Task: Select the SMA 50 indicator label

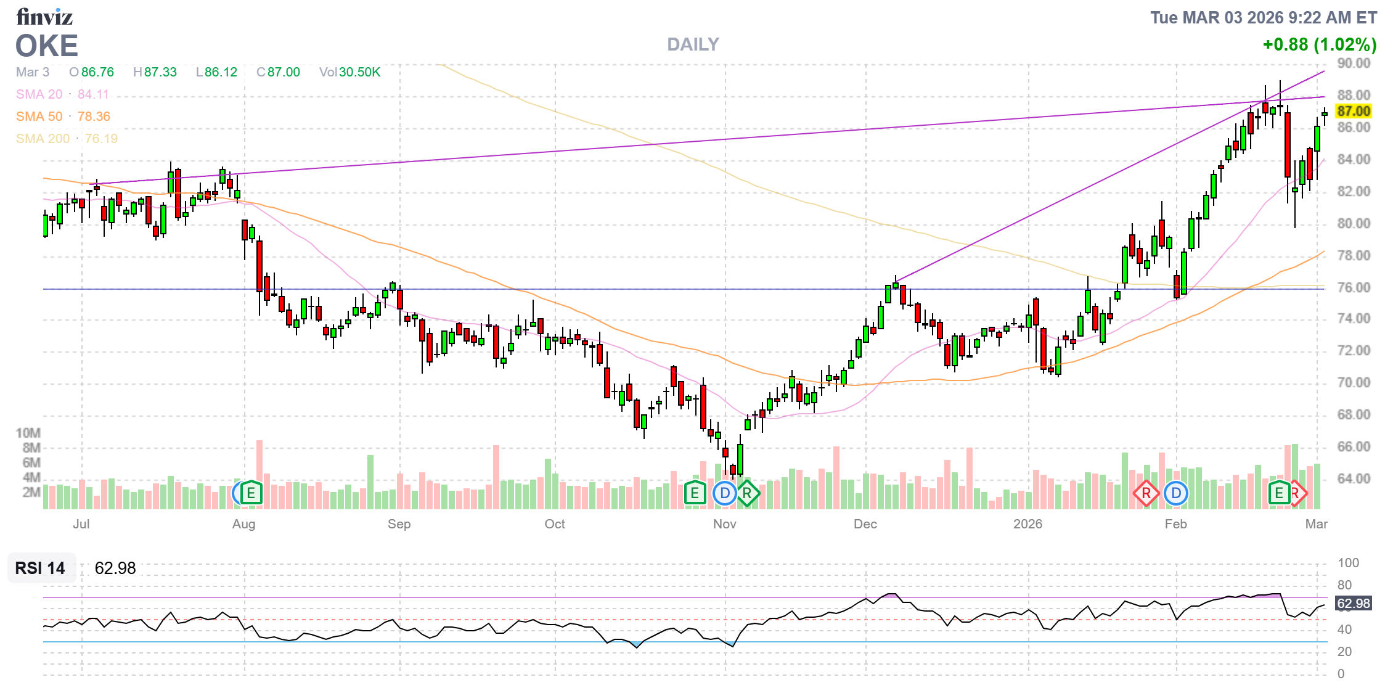Action: point(39,117)
